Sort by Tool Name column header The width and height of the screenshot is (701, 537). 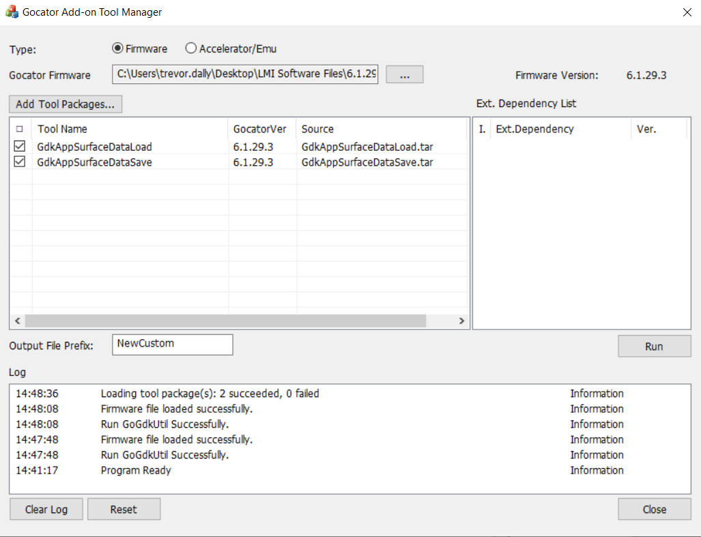click(x=130, y=129)
